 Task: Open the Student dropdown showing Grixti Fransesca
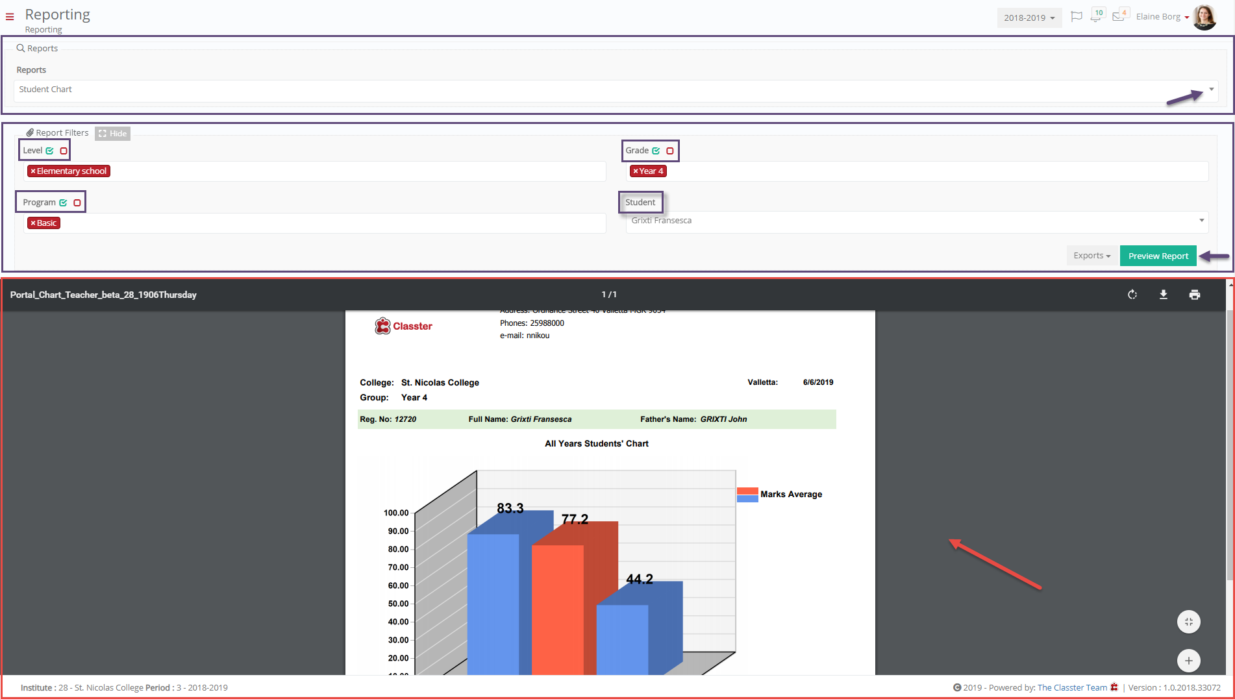click(917, 221)
